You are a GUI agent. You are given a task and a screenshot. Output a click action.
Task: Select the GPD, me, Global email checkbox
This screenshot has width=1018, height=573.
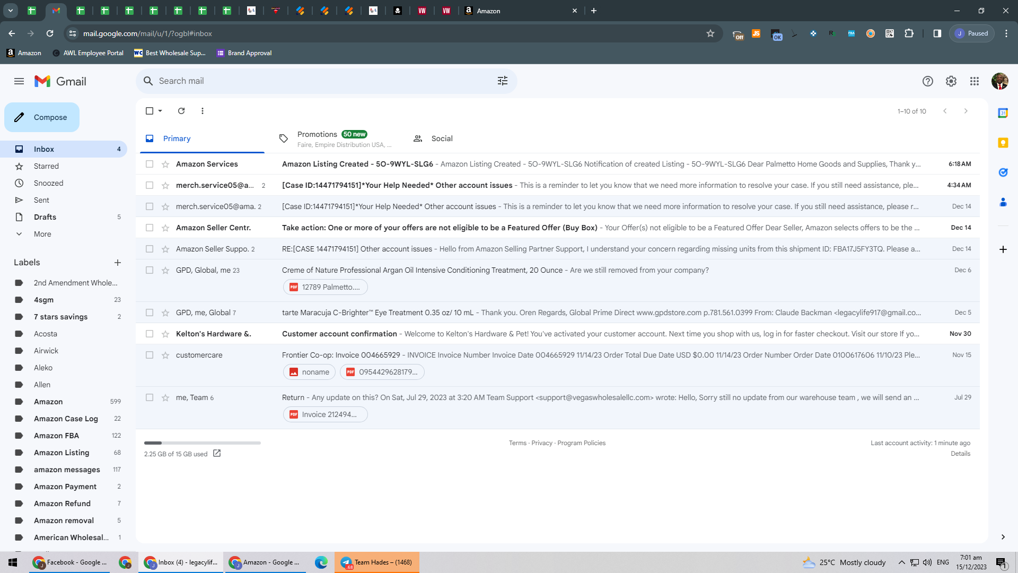(x=150, y=312)
